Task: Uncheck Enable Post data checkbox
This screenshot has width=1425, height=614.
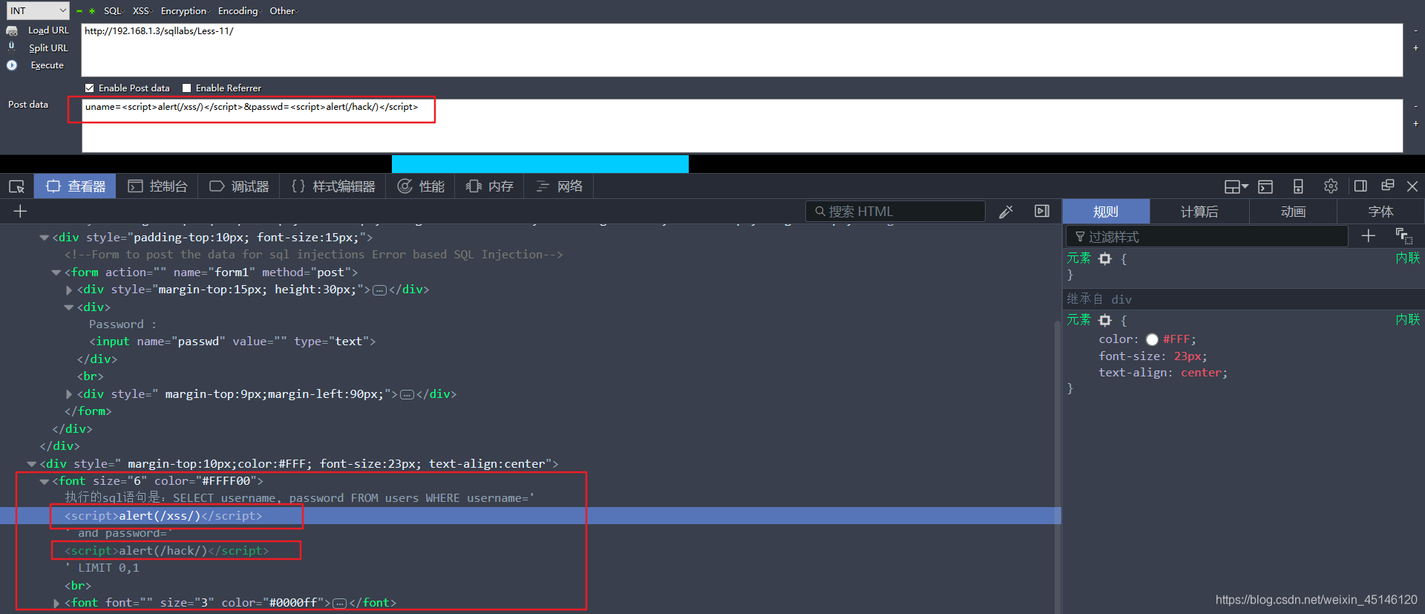Action: coord(90,88)
